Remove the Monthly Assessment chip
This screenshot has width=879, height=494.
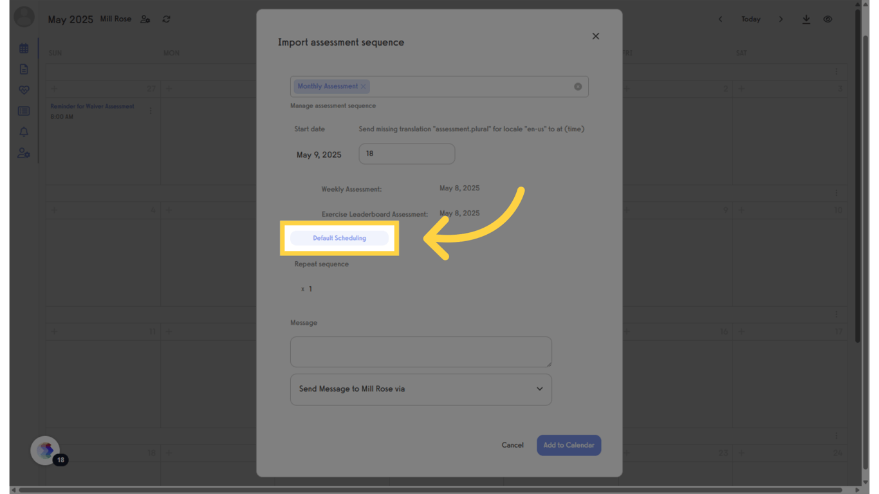pos(364,86)
